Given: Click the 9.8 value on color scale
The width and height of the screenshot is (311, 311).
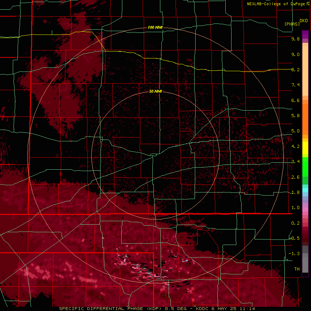Looking at the screenshot, I should tap(295, 39).
